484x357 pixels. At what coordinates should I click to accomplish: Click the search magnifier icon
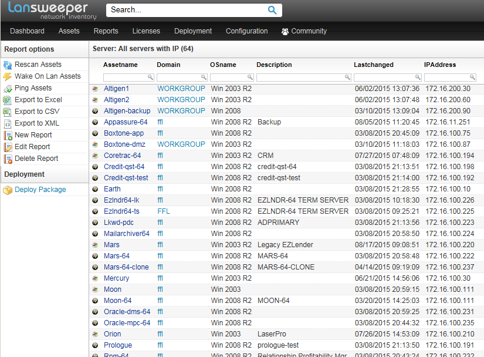click(x=272, y=10)
